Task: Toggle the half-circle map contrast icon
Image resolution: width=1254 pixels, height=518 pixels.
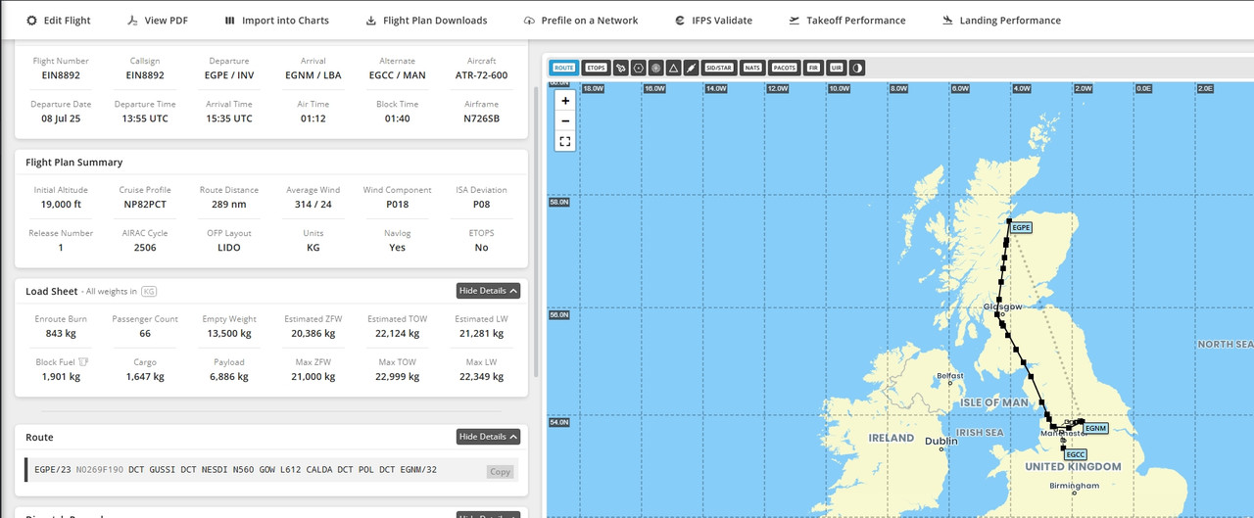Action: pos(857,68)
